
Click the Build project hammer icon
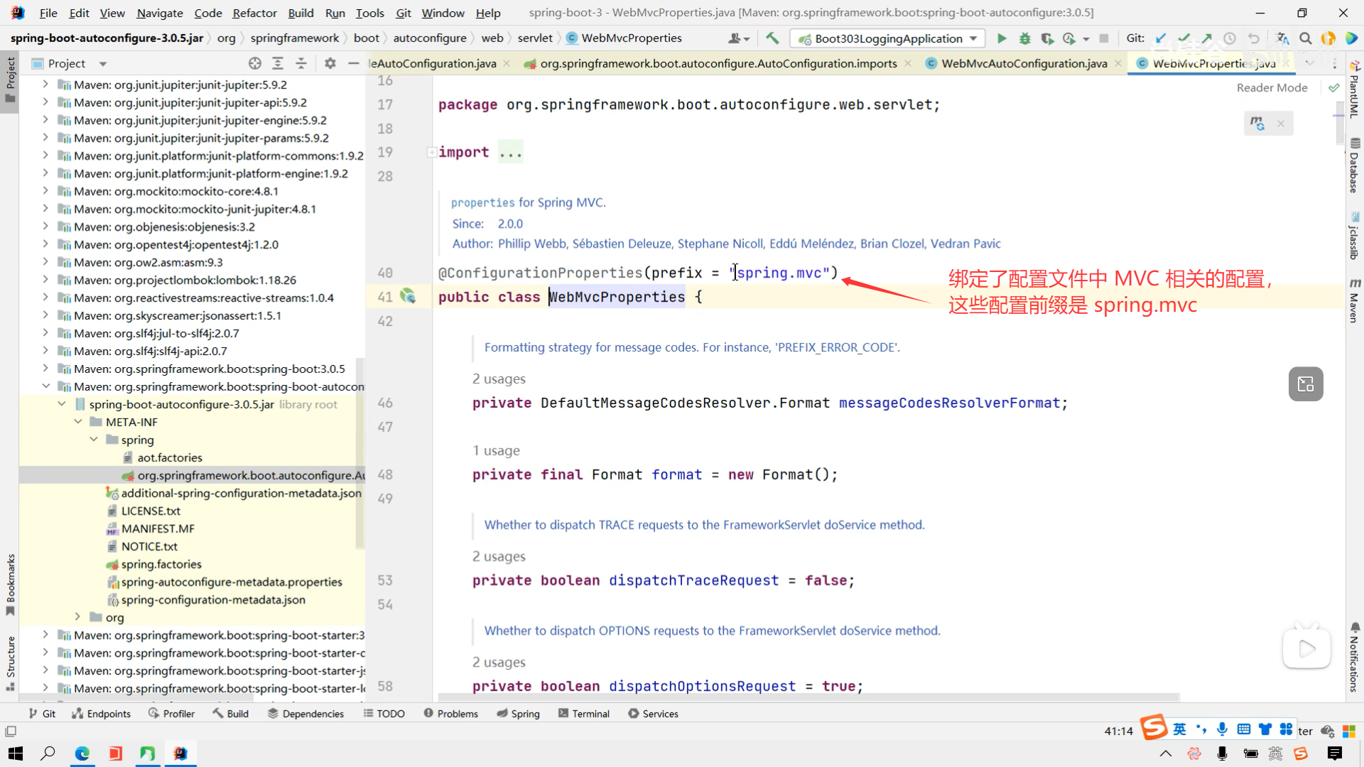(x=772, y=38)
